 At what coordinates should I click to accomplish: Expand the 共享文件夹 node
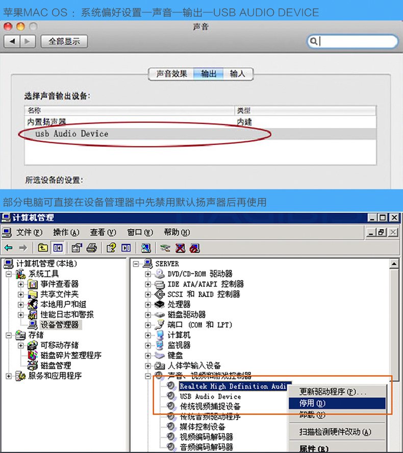[x=20, y=294]
